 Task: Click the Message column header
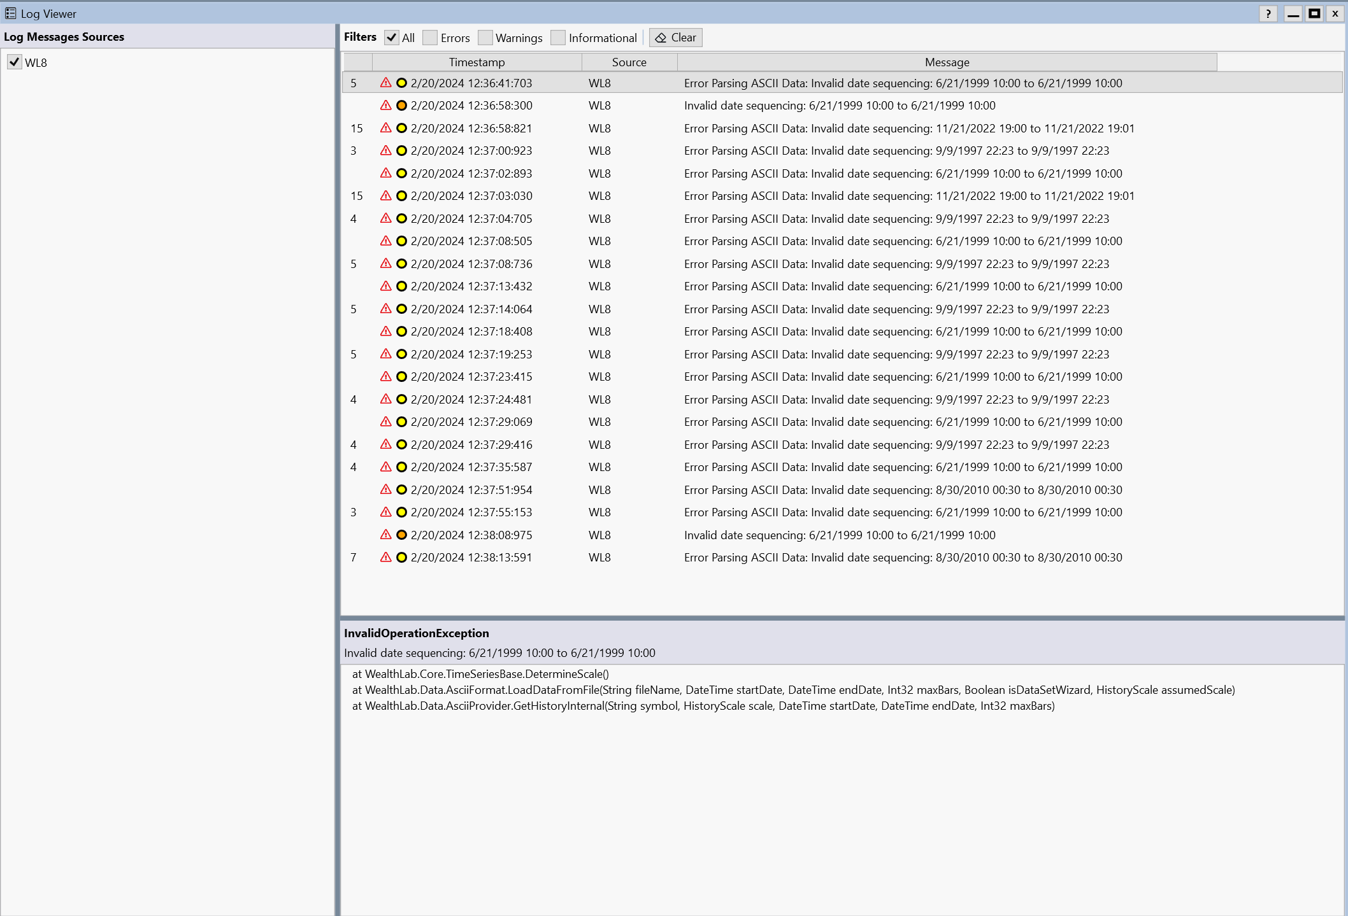pyautogui.click(x=947, y=62)
